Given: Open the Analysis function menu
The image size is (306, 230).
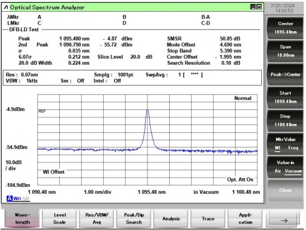Looking at the screenshot, I should click(x=171, y=218).
